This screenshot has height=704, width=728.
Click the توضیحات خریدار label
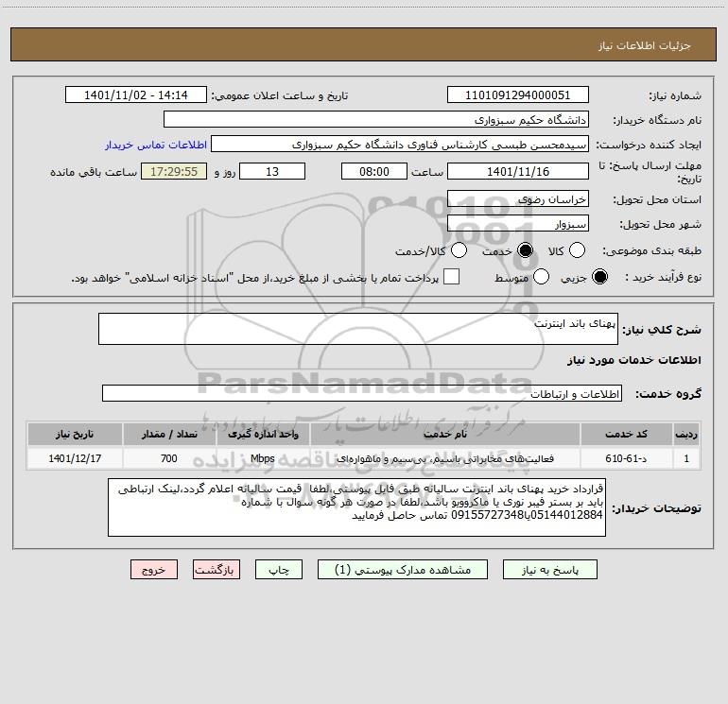pos(656,508)
